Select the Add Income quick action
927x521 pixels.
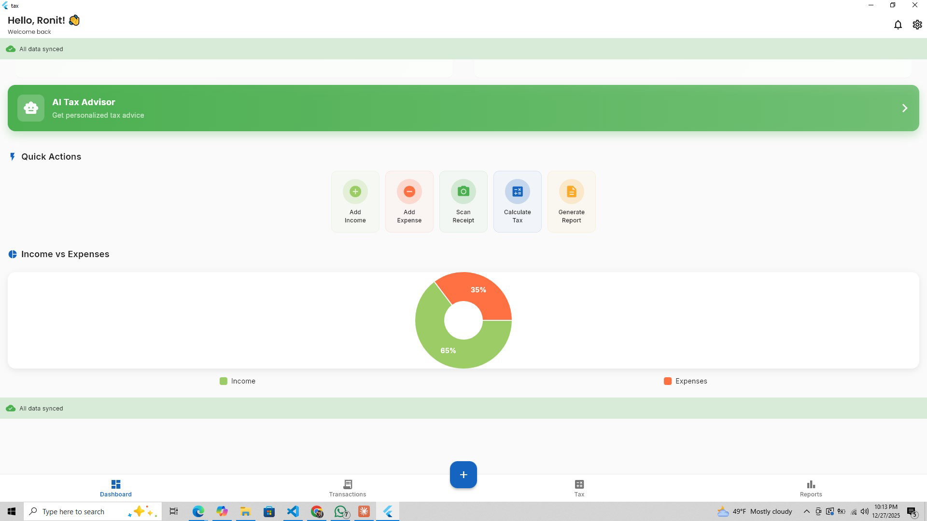point(355,201)
